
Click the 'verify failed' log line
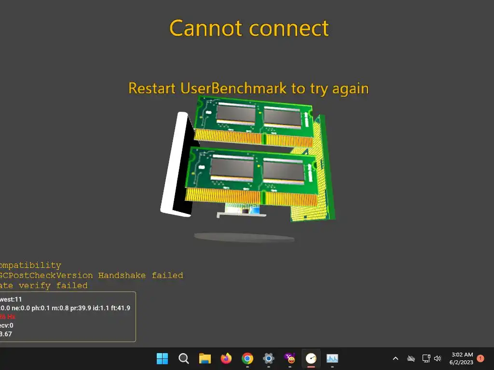44,286
